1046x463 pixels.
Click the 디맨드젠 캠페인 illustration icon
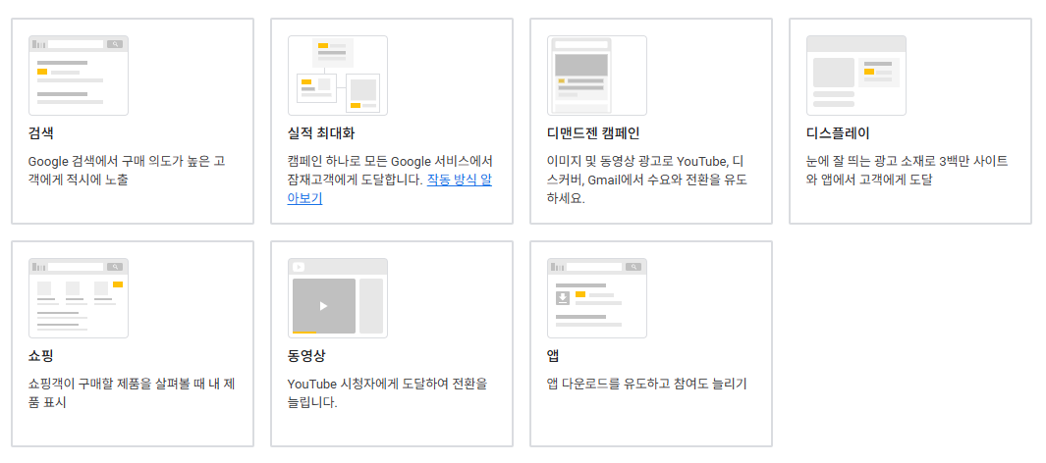[597, 76]
